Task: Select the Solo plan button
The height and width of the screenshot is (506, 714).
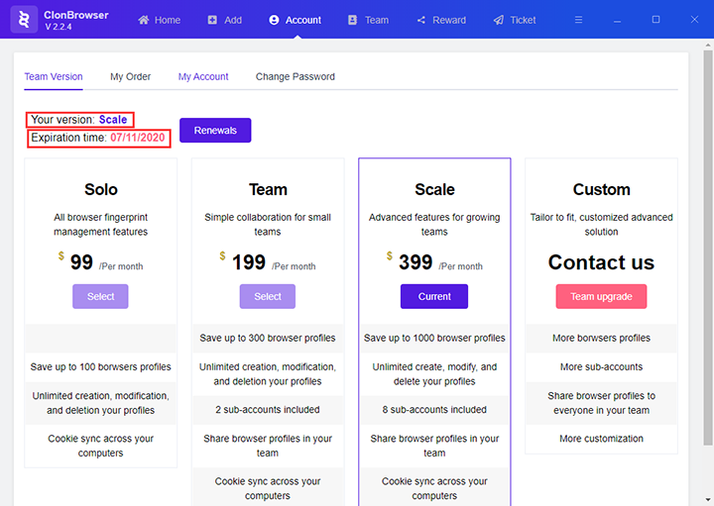Action: click(x=100, y=296)
